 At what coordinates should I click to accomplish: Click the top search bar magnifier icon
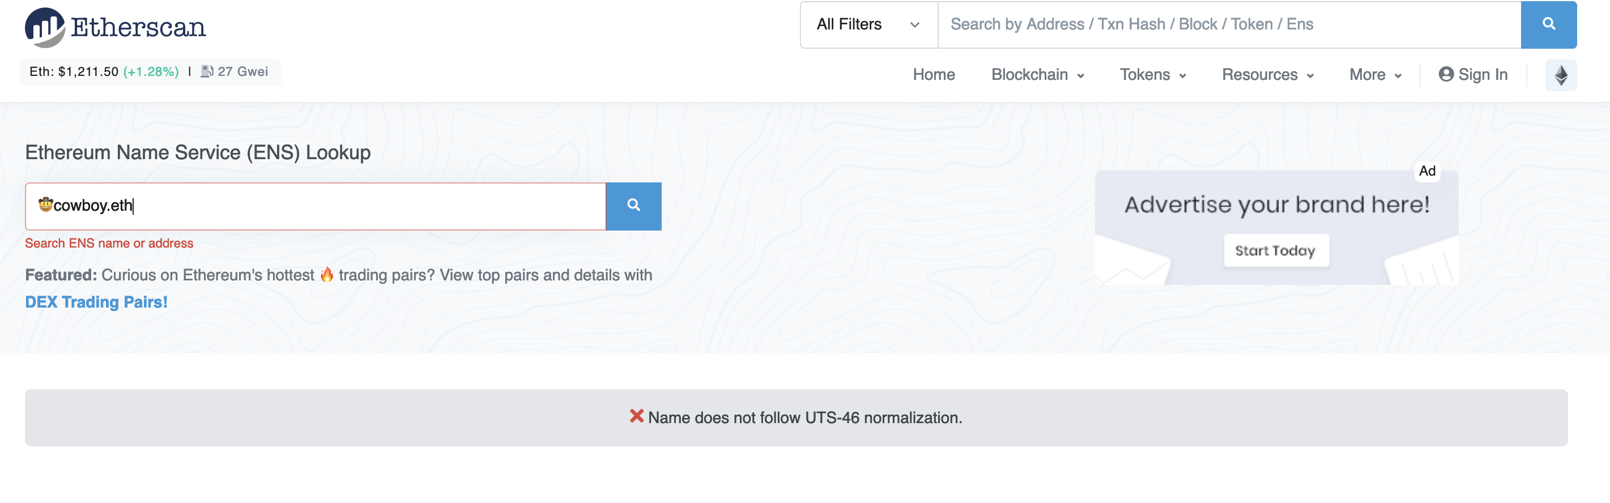pyautogui.click(x=1548, y=24)
